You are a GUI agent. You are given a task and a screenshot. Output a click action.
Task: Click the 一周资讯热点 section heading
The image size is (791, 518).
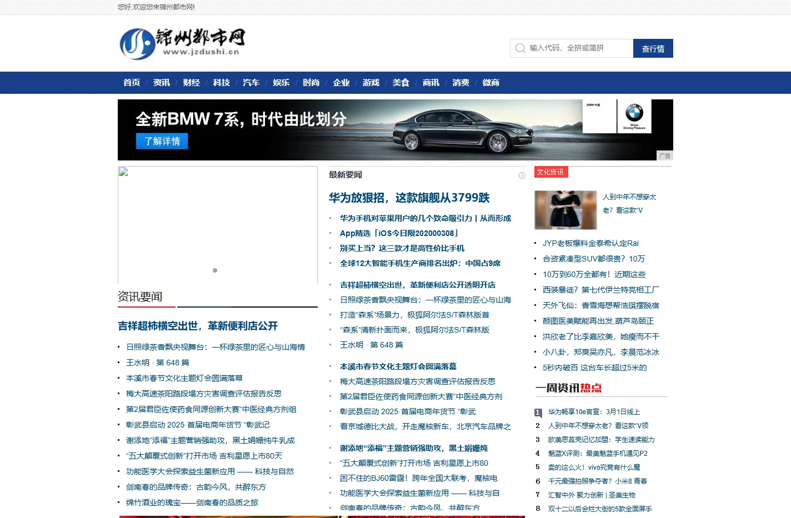pos(569,388)
